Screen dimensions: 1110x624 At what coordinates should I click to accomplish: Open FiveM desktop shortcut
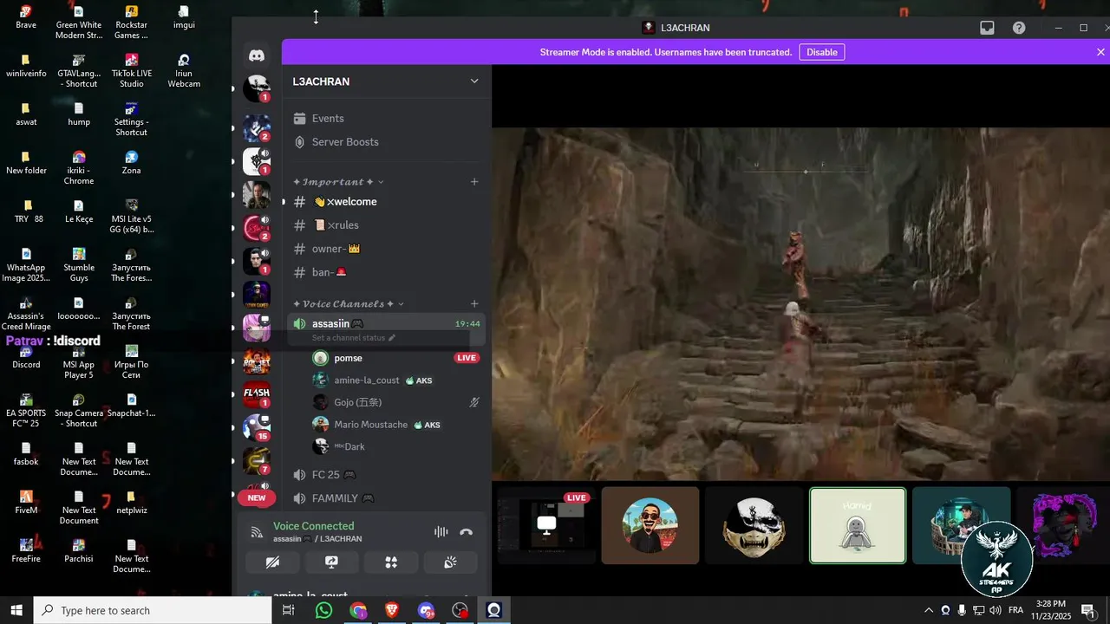(x=26, y=503)
